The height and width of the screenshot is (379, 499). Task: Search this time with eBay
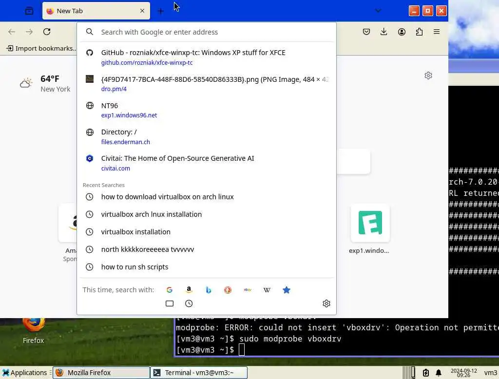click(x=248, y=290)
